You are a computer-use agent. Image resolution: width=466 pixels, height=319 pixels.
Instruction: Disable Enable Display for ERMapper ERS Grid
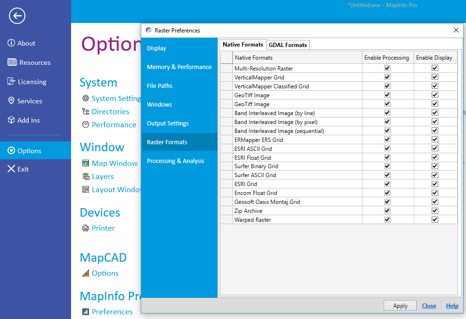click(434, 140)
